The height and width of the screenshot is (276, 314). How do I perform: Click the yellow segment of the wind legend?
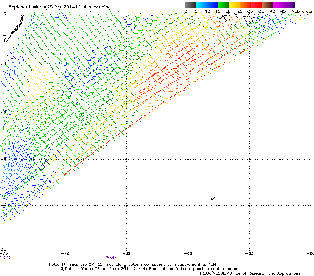tap(234, 5)
